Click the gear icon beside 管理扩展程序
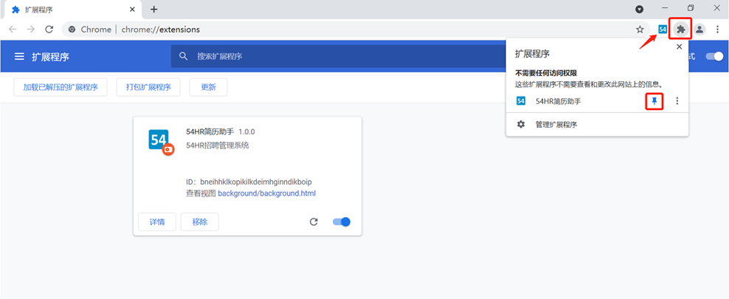 coord(521,125)
